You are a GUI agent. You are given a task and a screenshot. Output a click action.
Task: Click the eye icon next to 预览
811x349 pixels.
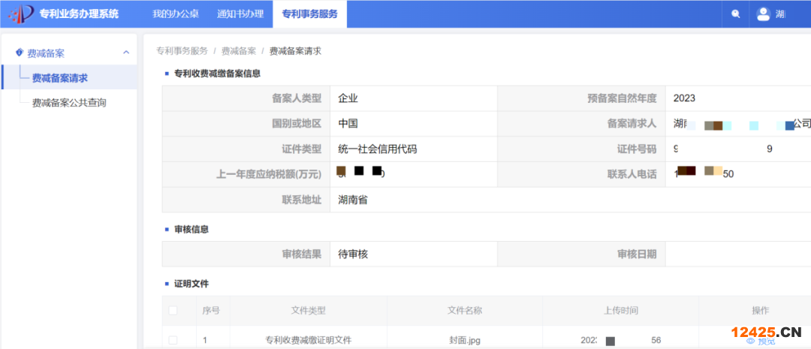(750, 341)
